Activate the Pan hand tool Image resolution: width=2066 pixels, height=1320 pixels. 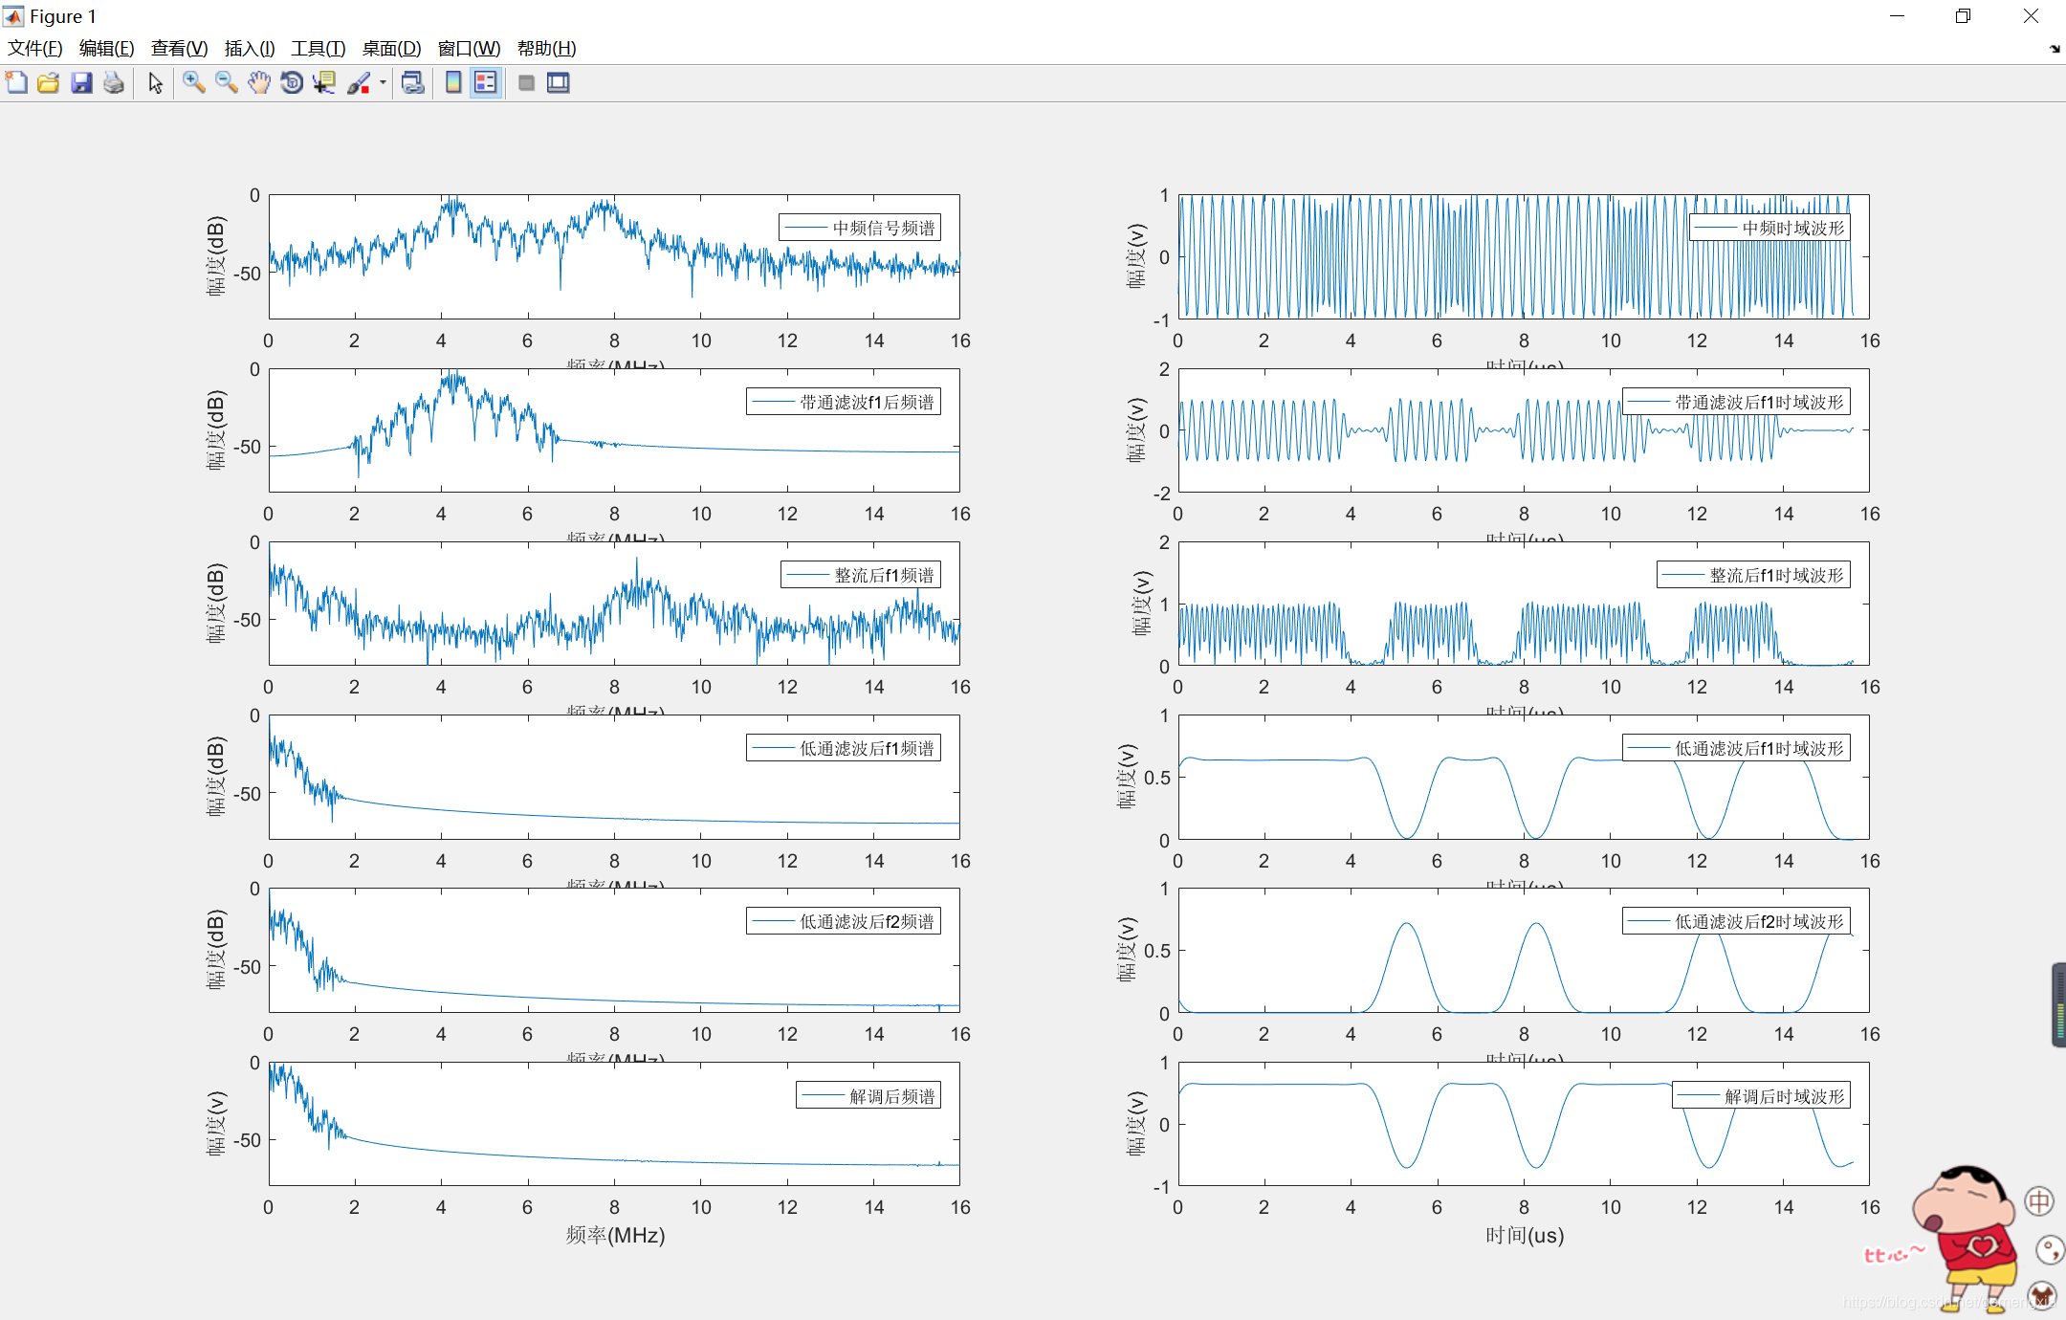[259, 83]
